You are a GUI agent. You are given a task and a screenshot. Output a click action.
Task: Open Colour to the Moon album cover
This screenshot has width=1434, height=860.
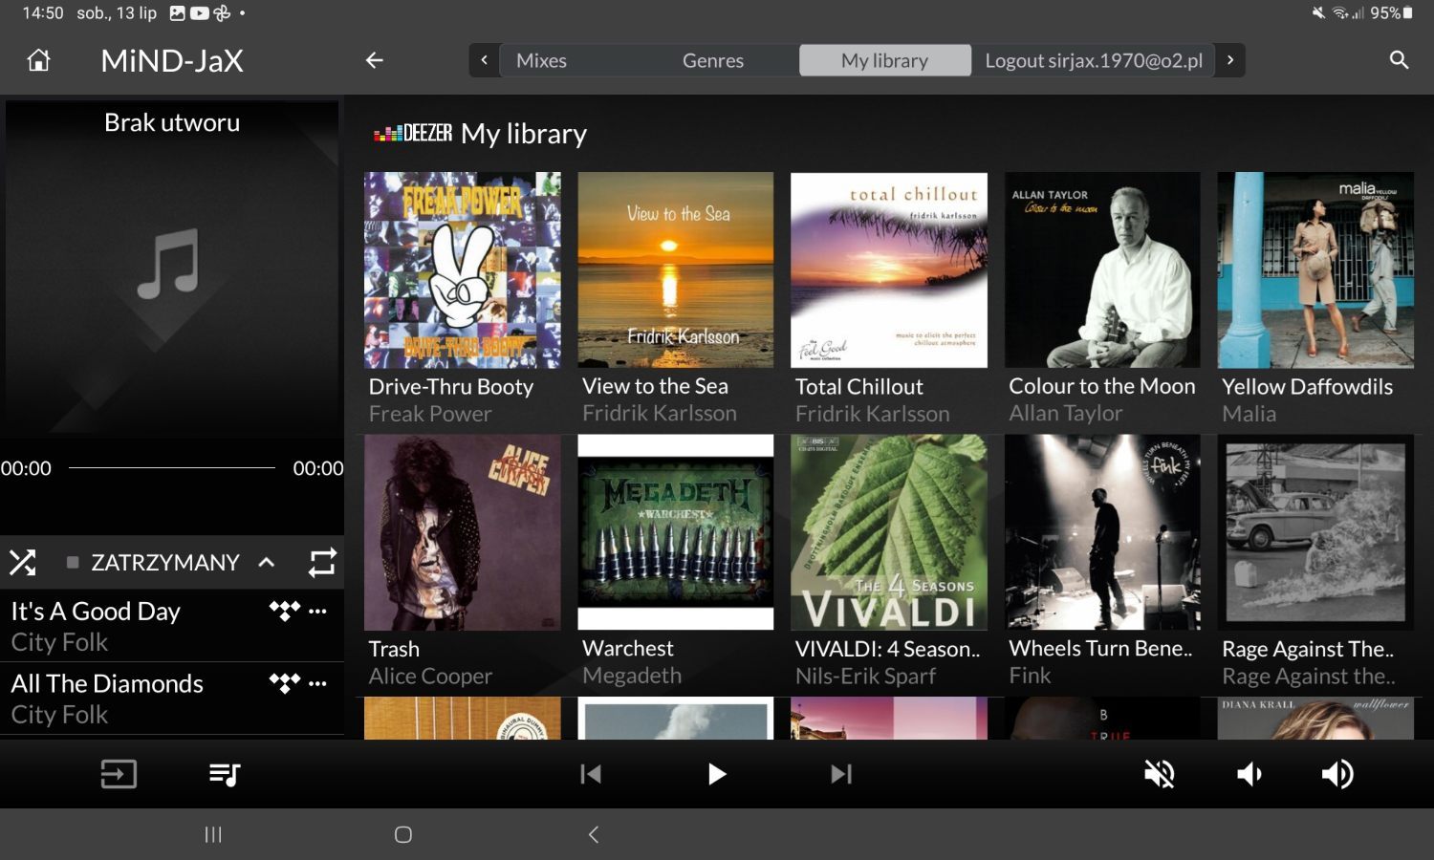1102,269
